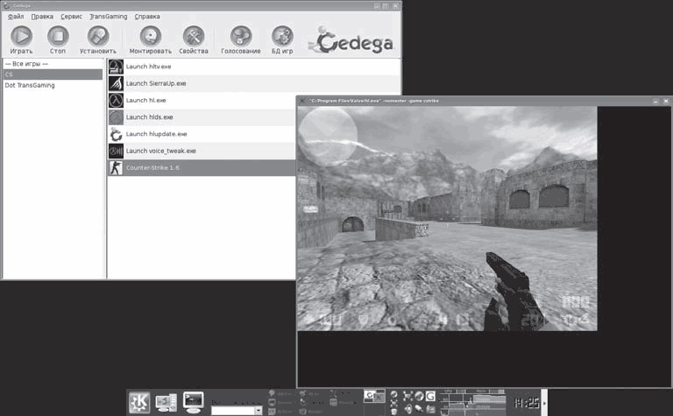Image resolution: width=673 pixels, height=416 pixels.
Task: Click the Голосование (Voting) icon
Action: [x=240, y=37]
